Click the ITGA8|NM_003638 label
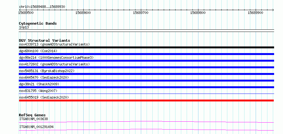283x134 pixels. click(33, 119)
